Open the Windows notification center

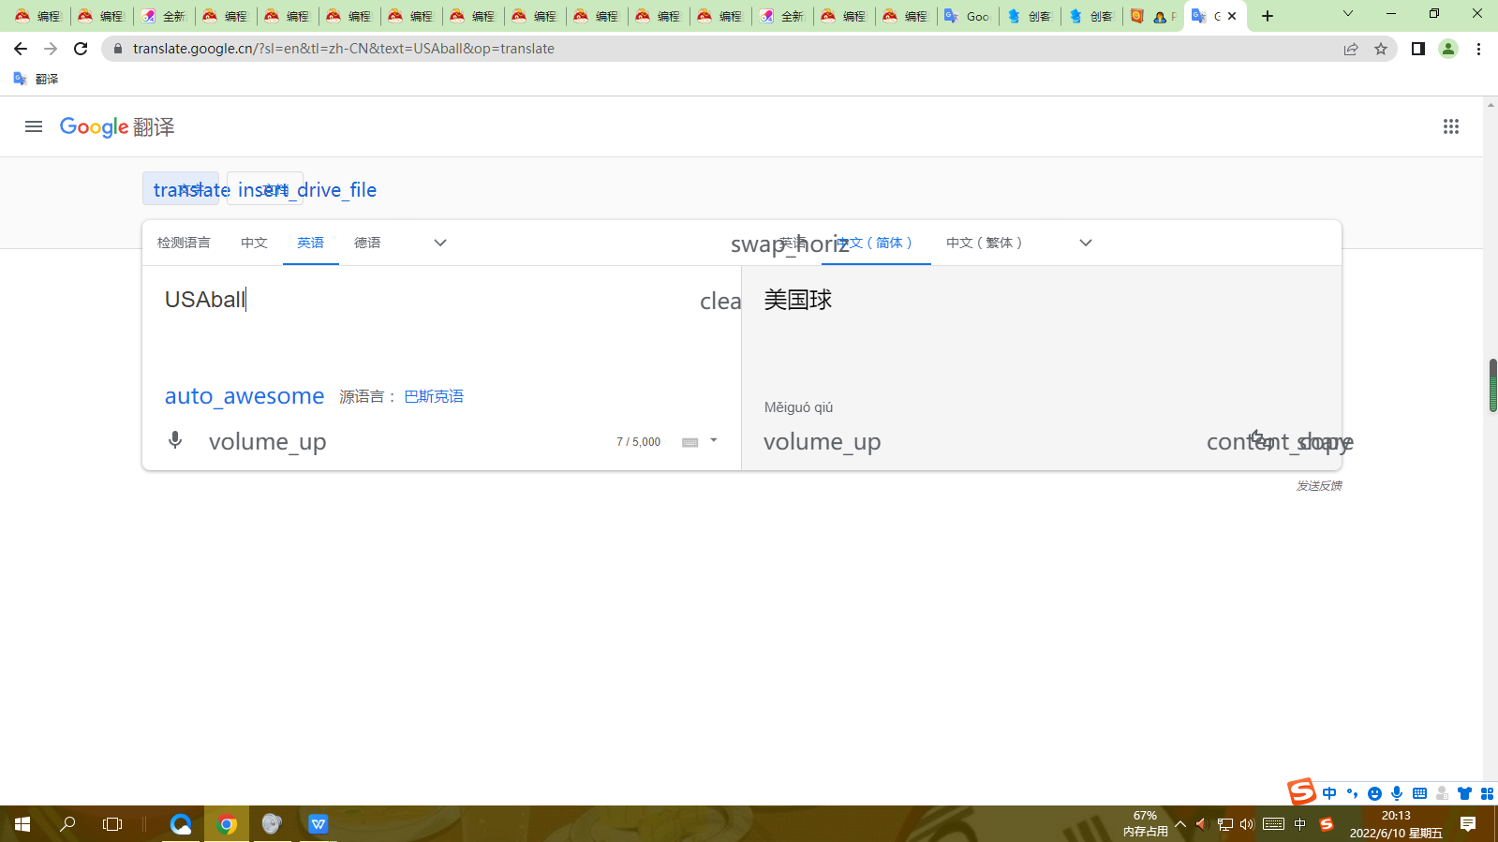pos(1468,824)
